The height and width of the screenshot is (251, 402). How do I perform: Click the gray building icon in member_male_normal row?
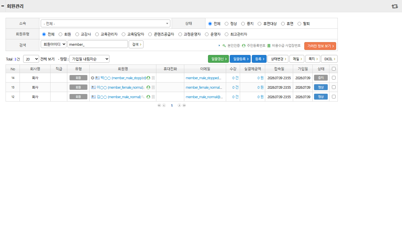coord(153,97)
